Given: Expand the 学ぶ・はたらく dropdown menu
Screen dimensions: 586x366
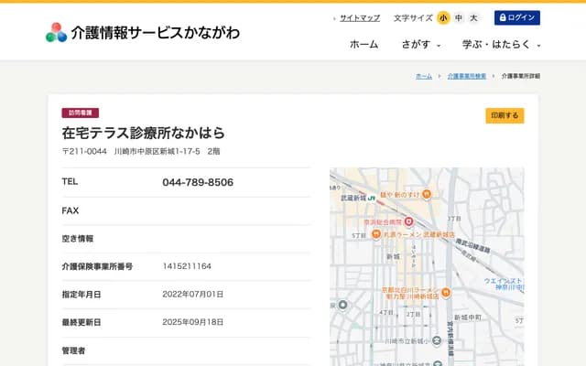Looking at the screenshot, I should click(501, 45).
